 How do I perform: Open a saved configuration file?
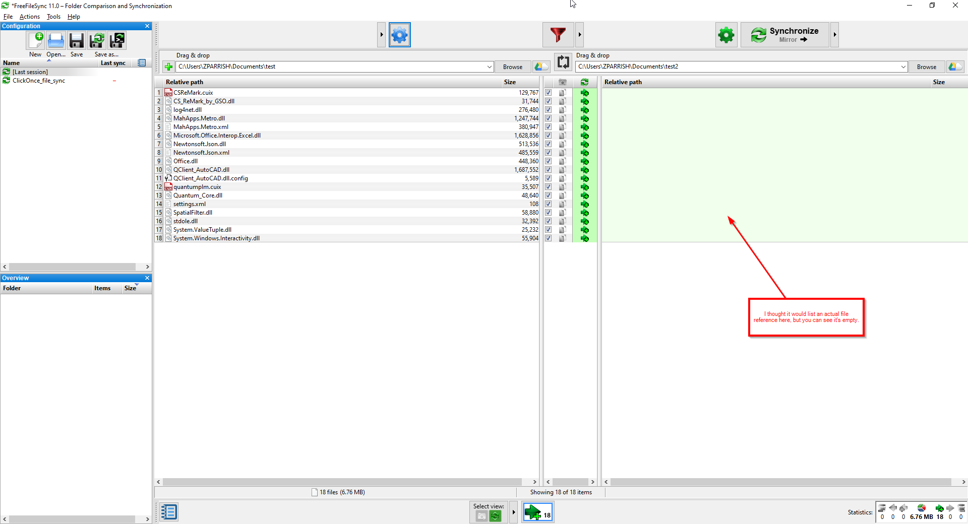coord(56,40)
